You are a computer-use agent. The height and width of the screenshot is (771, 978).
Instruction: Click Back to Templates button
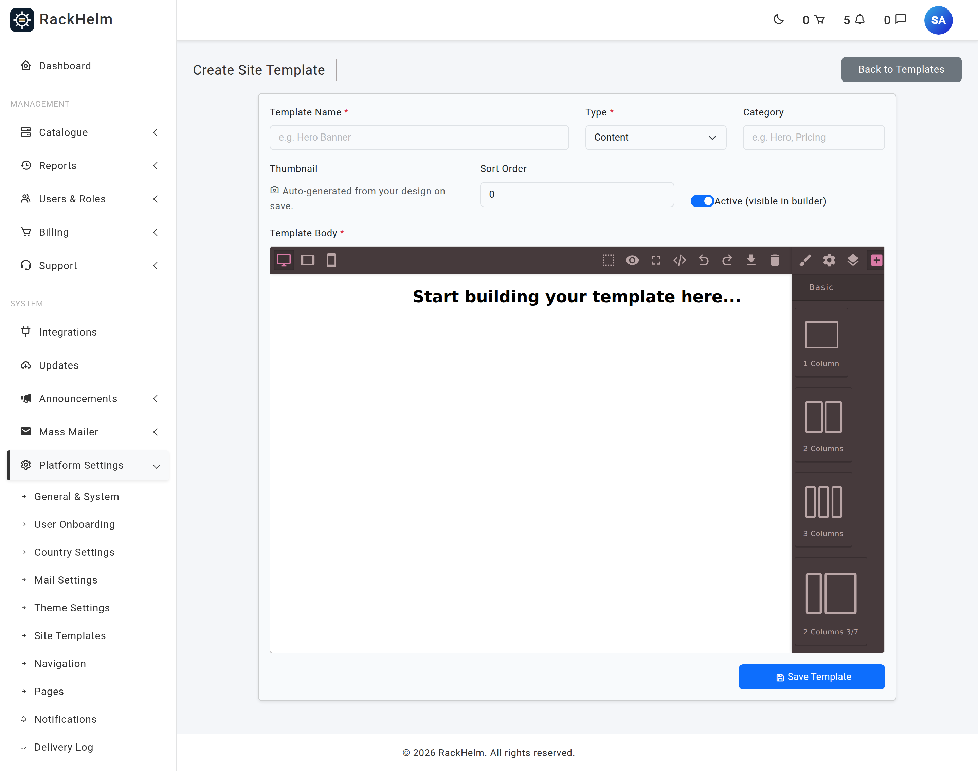[901, 70]
